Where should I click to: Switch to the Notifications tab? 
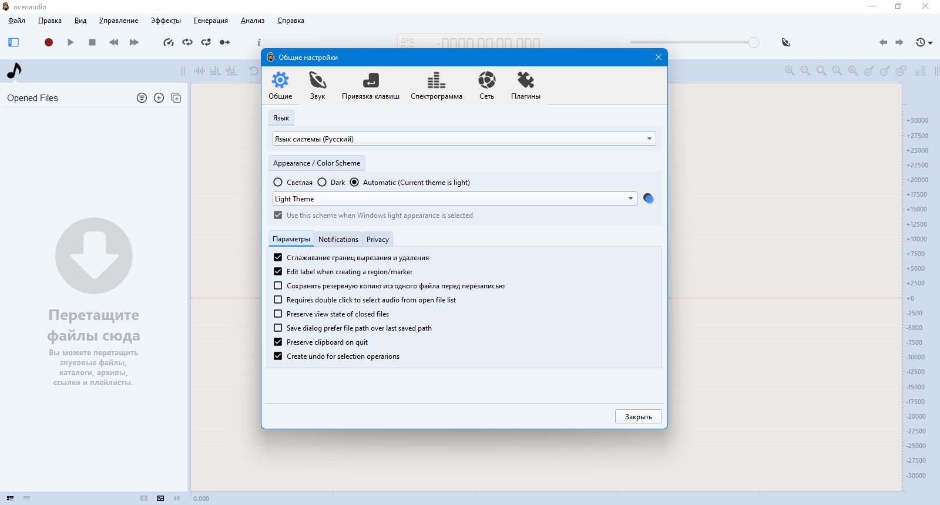(x=338, y=239)
